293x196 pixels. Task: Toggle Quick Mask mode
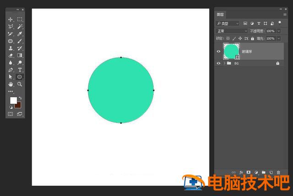tap(11, 114)
